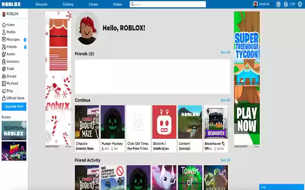The width and height of the screenshot is (305, 190).
Task: Open Murder Mystery 2 in Continue
Action: click(112, 129)
